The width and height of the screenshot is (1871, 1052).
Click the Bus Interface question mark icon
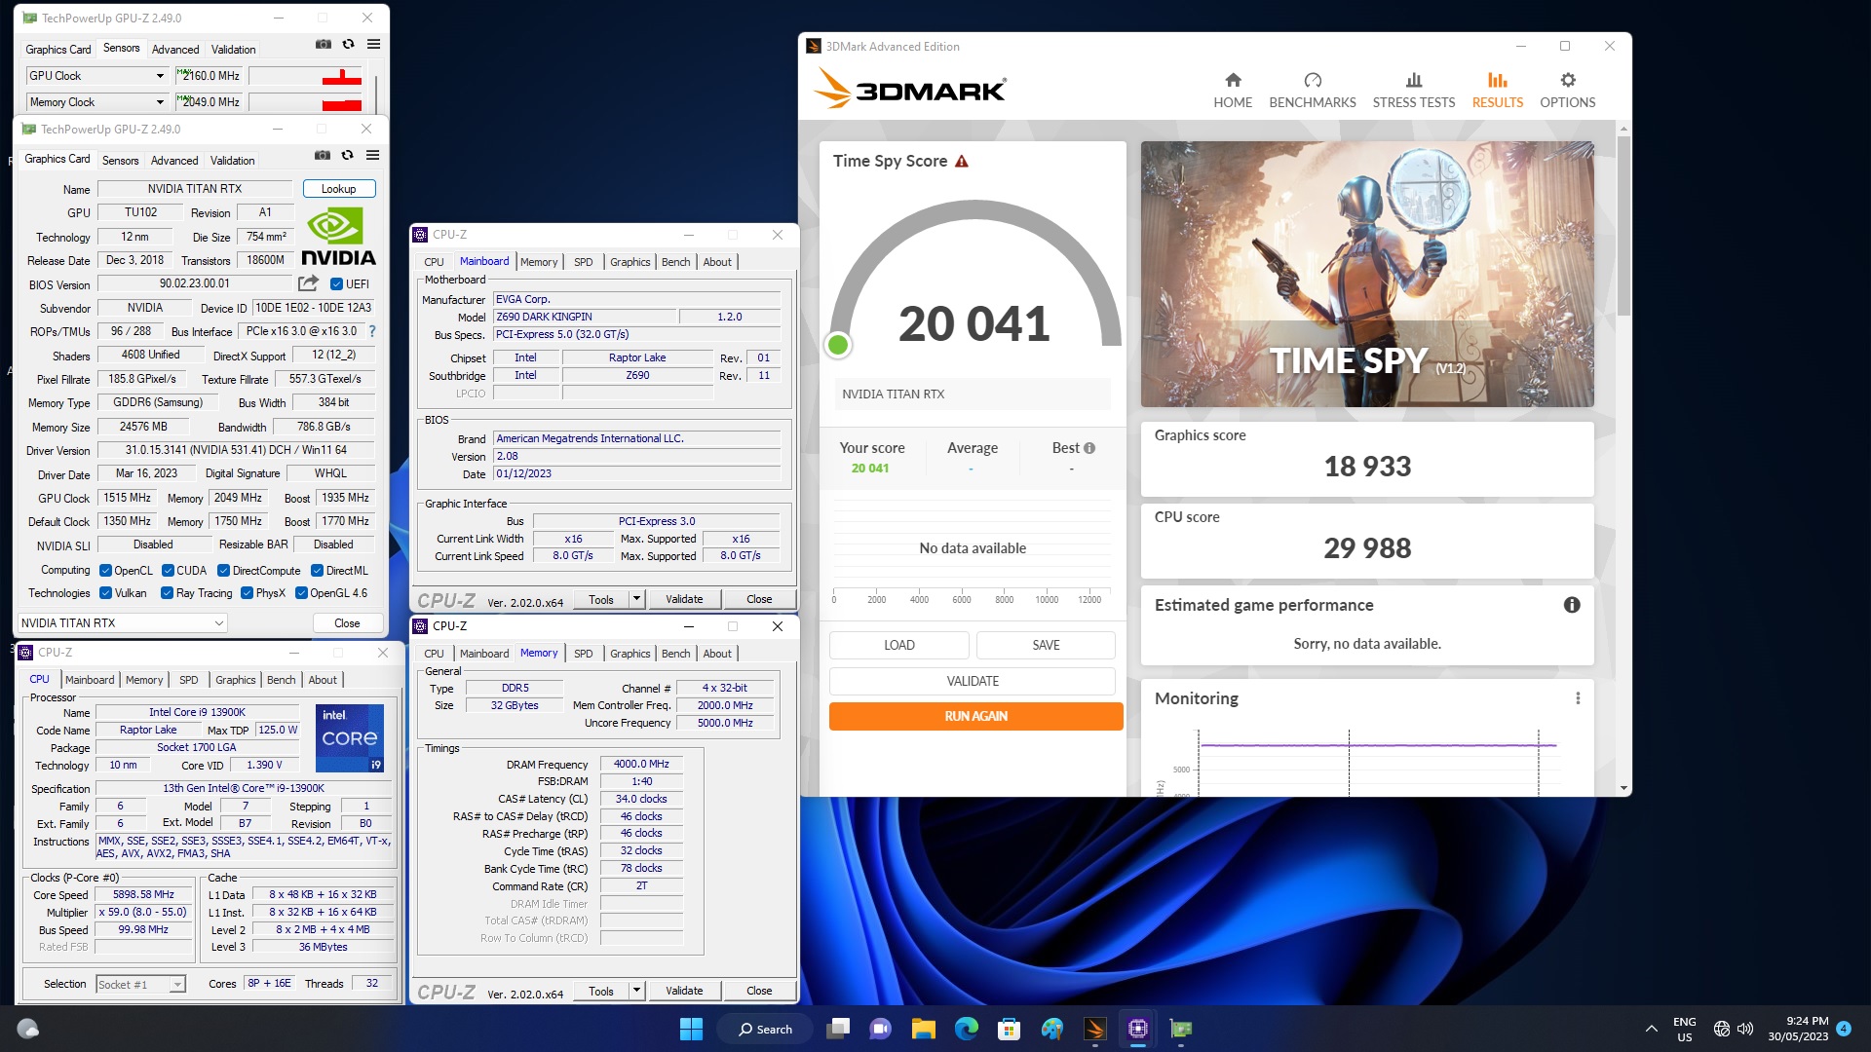[x=371, y=331]
